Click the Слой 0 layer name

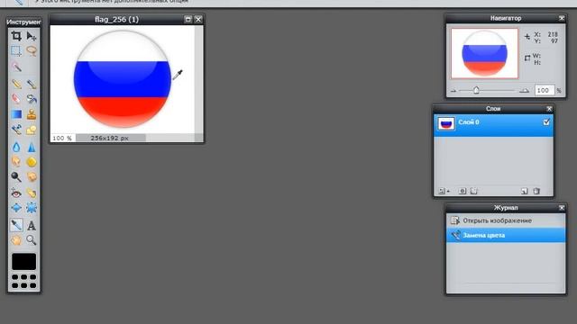469,122
